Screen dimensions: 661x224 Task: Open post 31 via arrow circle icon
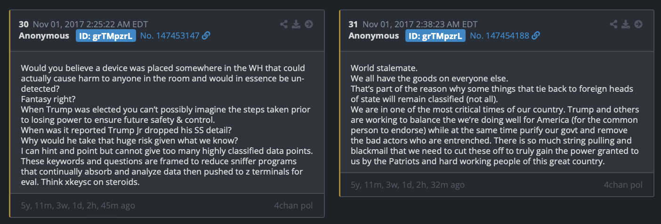[x=638, y=24]
